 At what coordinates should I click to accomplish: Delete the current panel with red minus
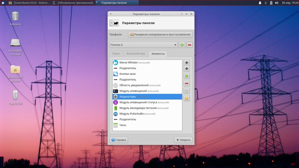[x=189, y=45]
